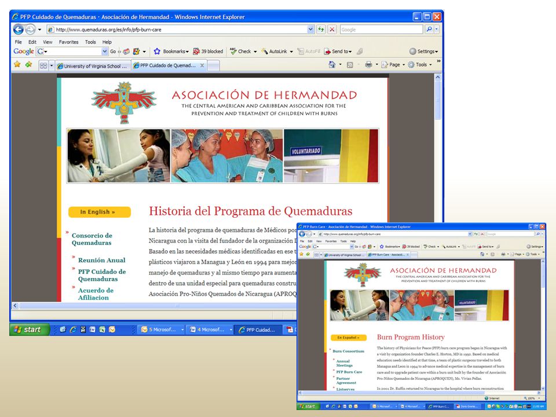Open Quick Tabs grid icon in large window

coord(43,65)
